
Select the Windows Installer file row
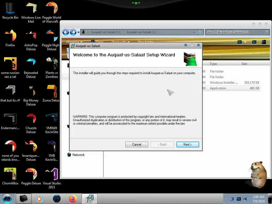point(231,83)
